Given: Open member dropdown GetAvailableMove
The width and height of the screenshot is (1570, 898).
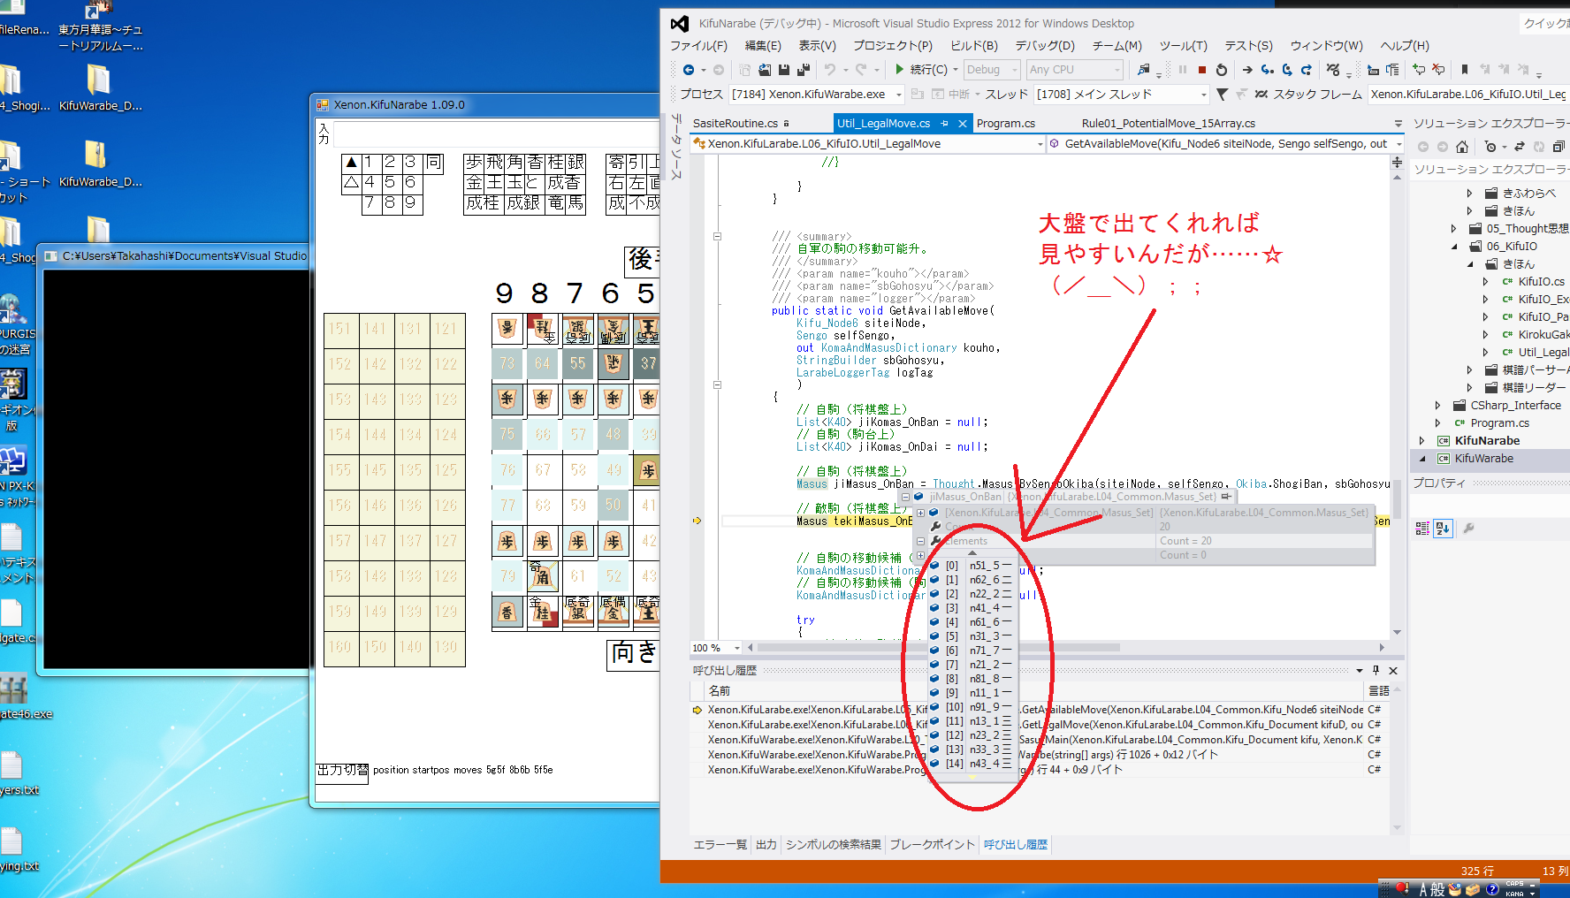Looking at the screenshot, I should [x=1226, y=144].
